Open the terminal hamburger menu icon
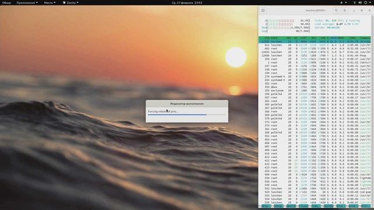Viewport: 374px width, 210px height. click(344, 10)
